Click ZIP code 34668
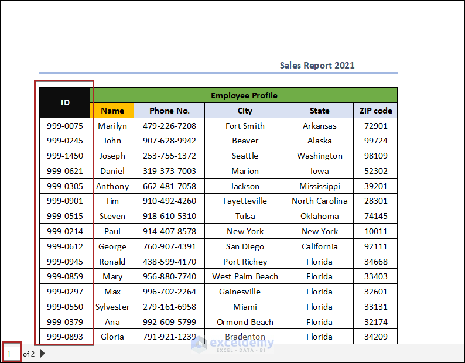This screenshot has height=363, width=465. click(x=375, y=261)
